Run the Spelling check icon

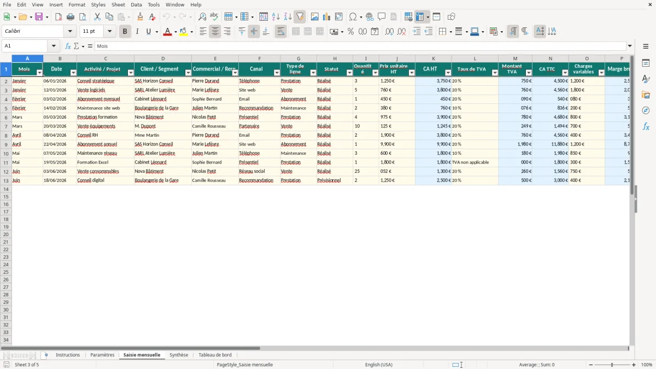pyautogui.click(x=214, y=17)
